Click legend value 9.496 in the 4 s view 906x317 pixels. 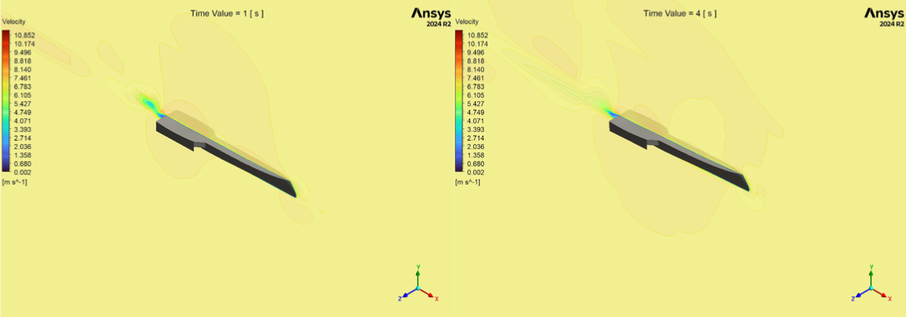tap(476, 52)
